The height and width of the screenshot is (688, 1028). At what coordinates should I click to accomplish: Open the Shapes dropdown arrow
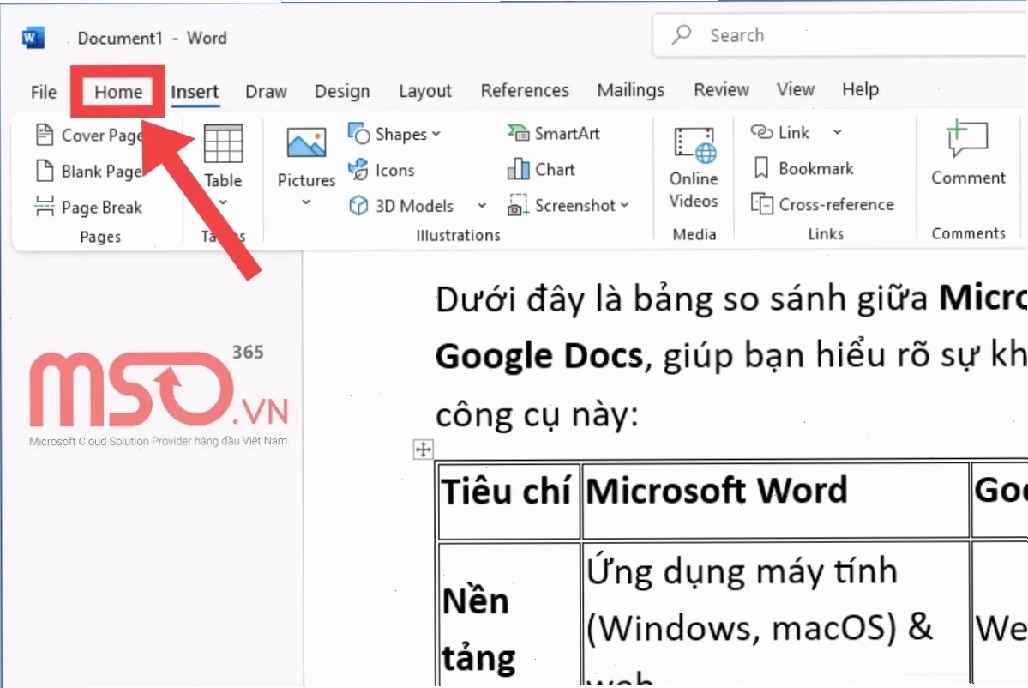436,134
